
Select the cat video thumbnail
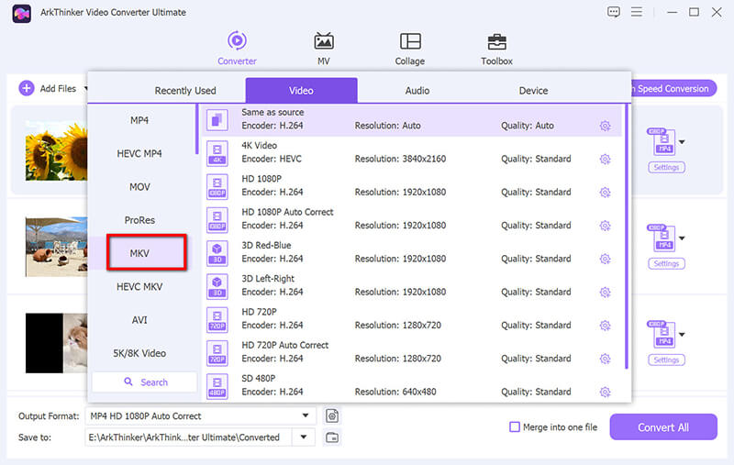56,343
